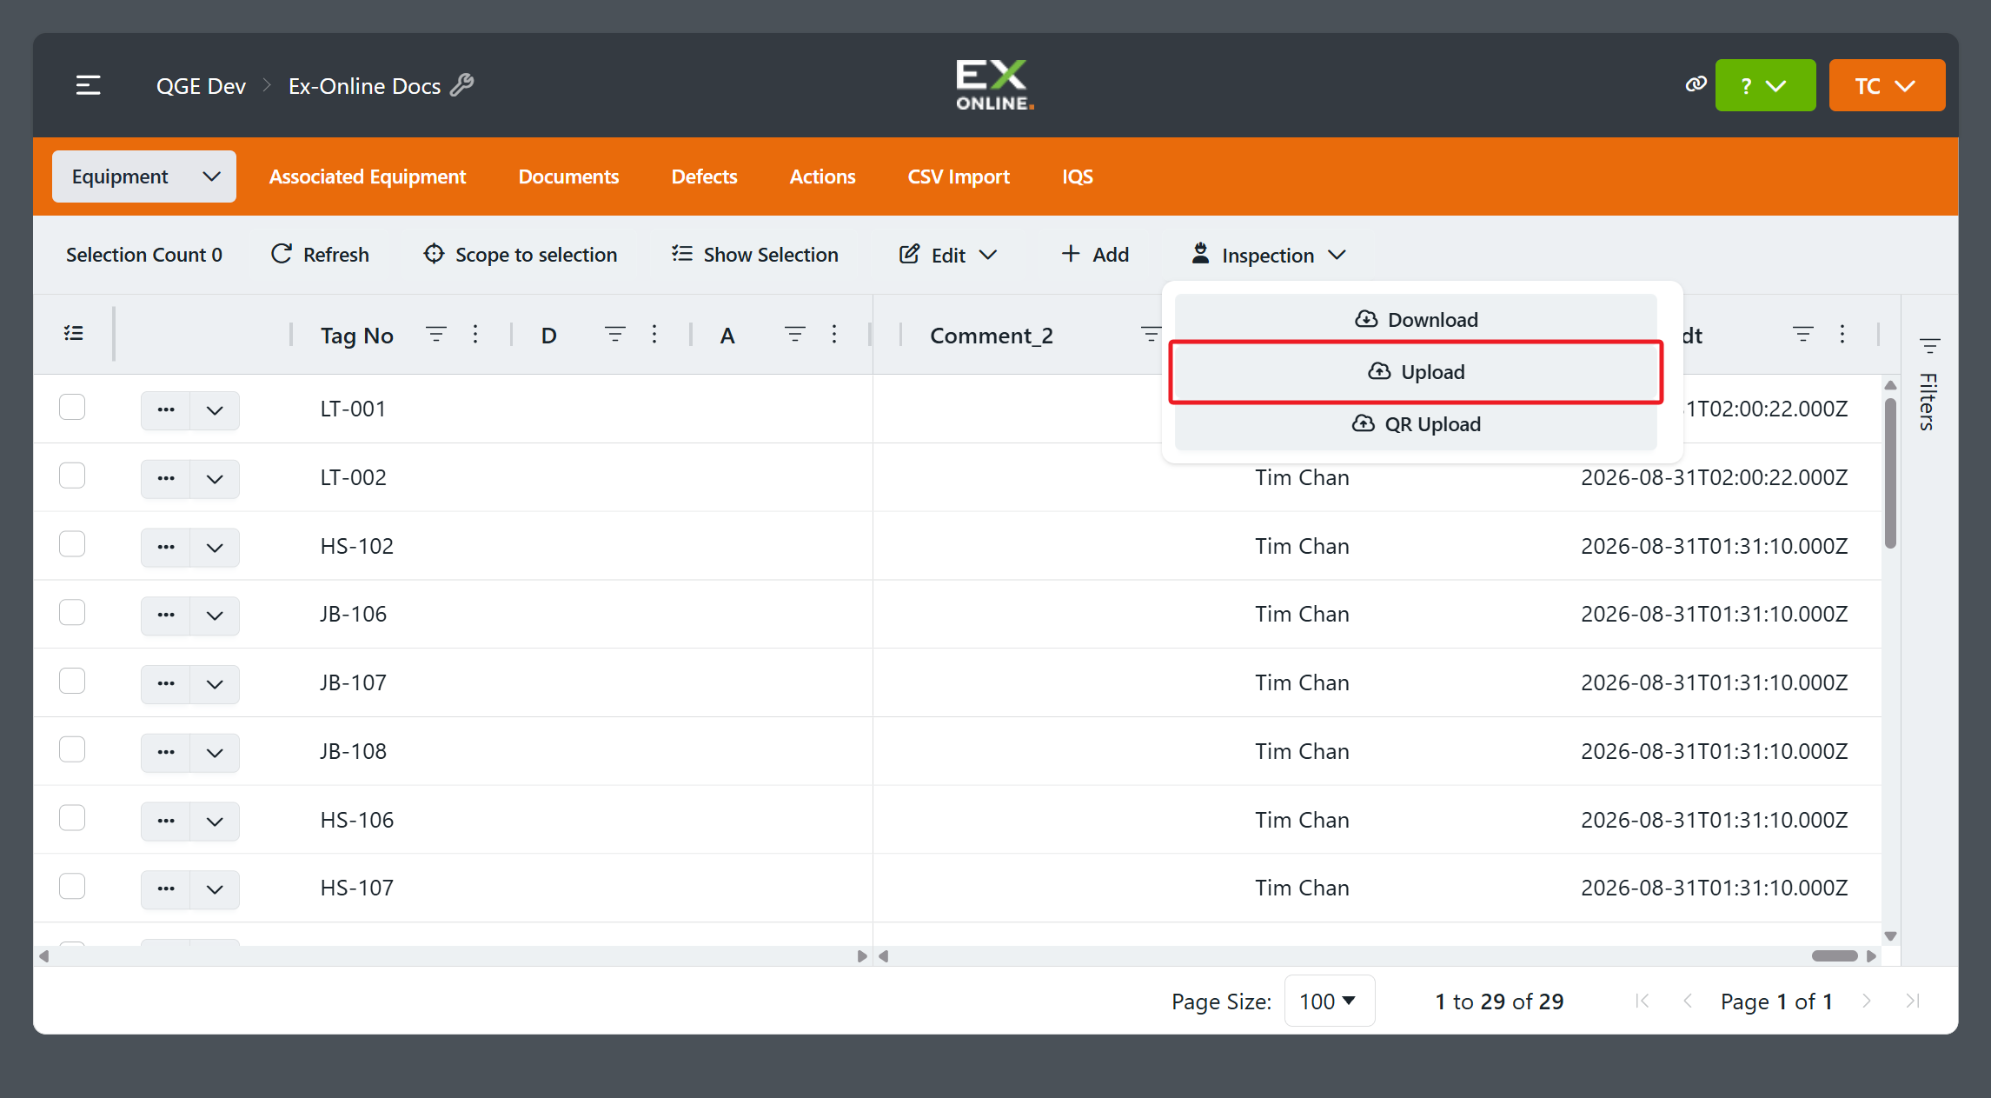Choose Upload from the Inspection menu

click(1416, 372)
